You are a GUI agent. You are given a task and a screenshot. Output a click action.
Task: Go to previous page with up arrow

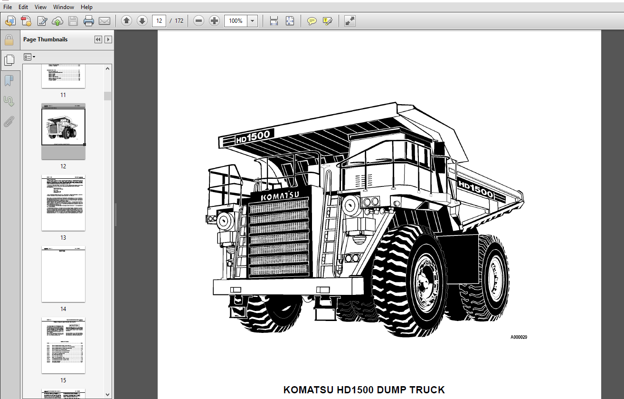(126, 21)
